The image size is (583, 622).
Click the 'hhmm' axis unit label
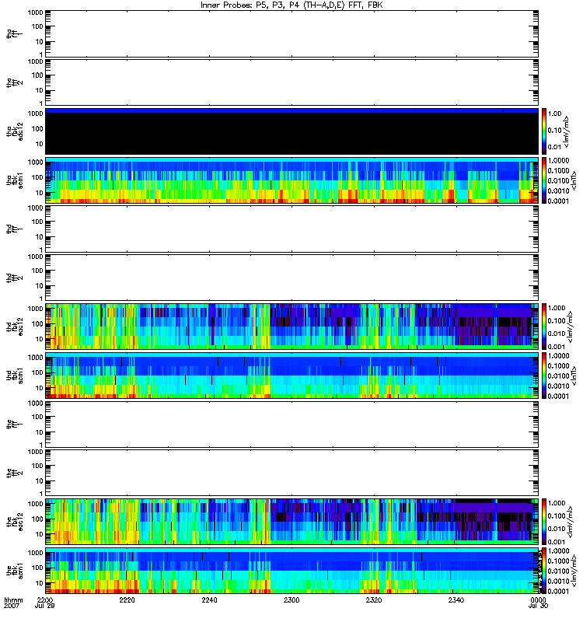[13, 600]
